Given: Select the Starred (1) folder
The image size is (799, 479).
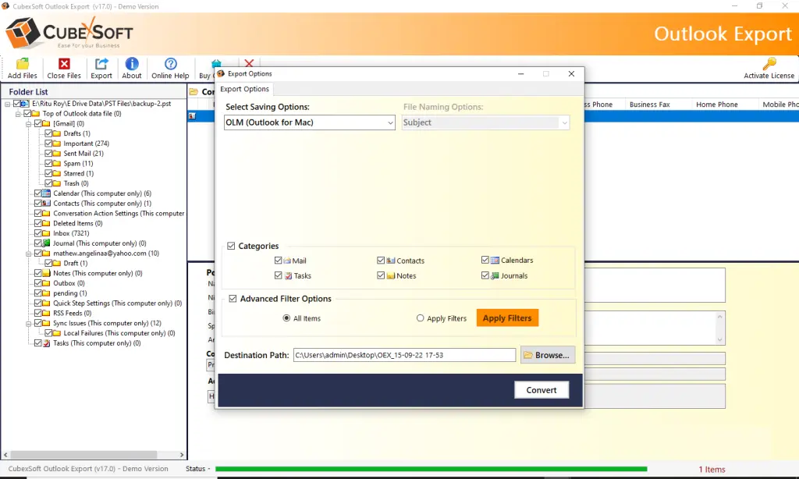Looking at the screenshot, I should point(79,173).
